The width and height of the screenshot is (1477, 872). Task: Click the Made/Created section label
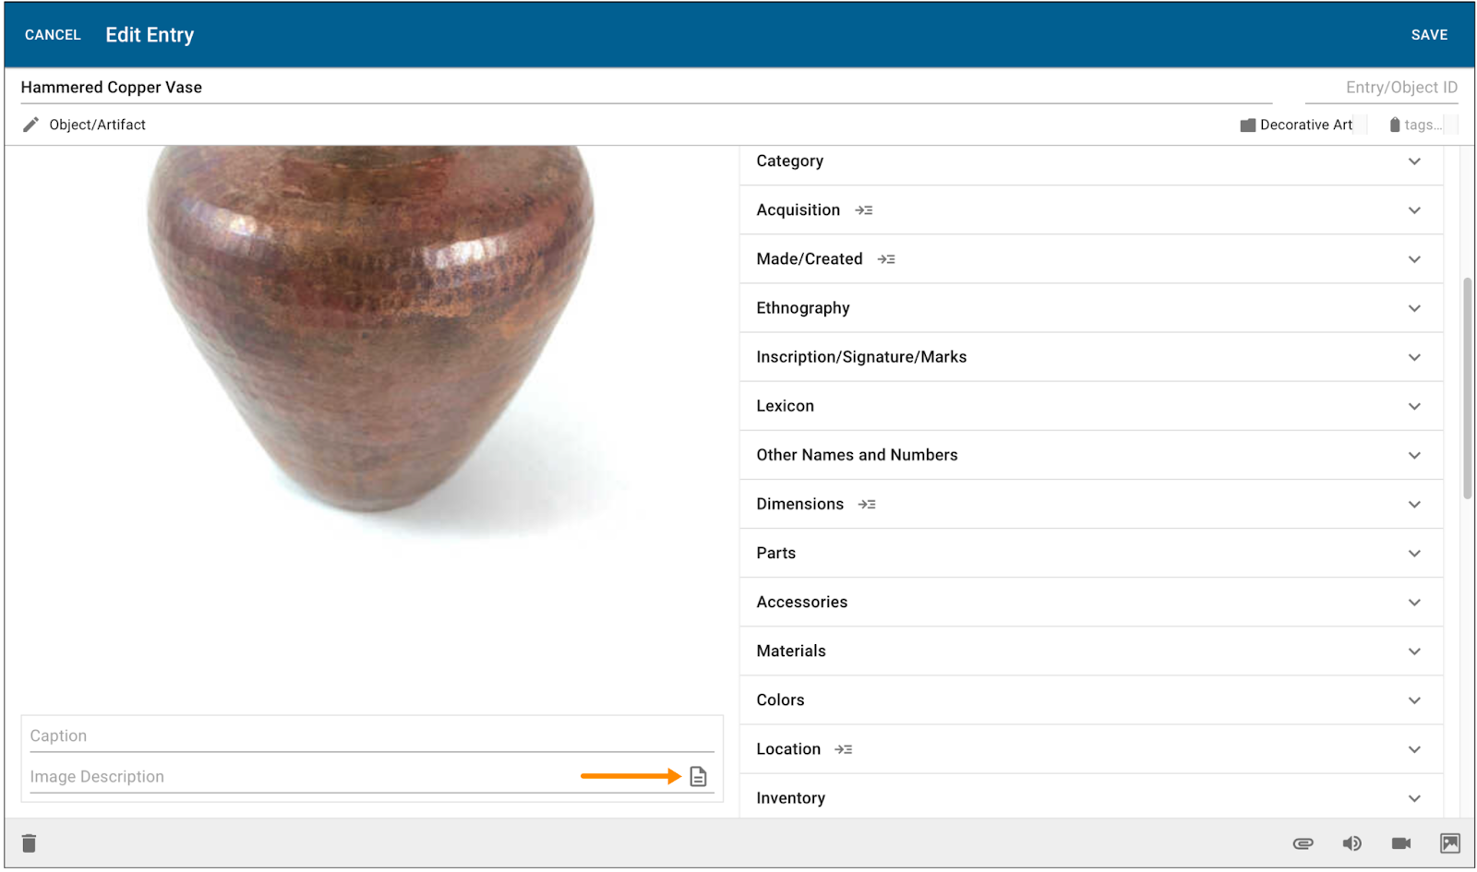[809, 259]
